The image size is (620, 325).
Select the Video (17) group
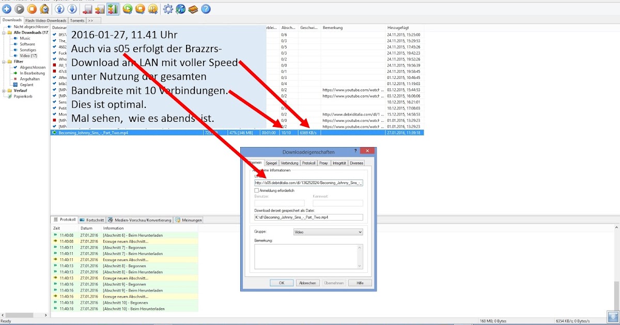(x=28, y=56)
